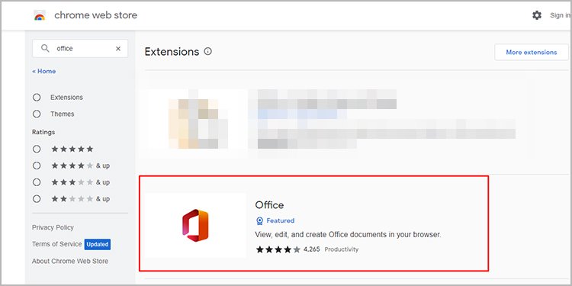Click info icon next to Extensions heading
This screenshot has height=286, width=572.
[x=208, y=51]
